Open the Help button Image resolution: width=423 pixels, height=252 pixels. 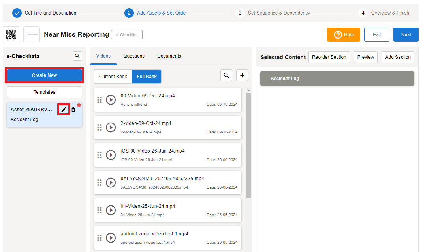point(343,35)
